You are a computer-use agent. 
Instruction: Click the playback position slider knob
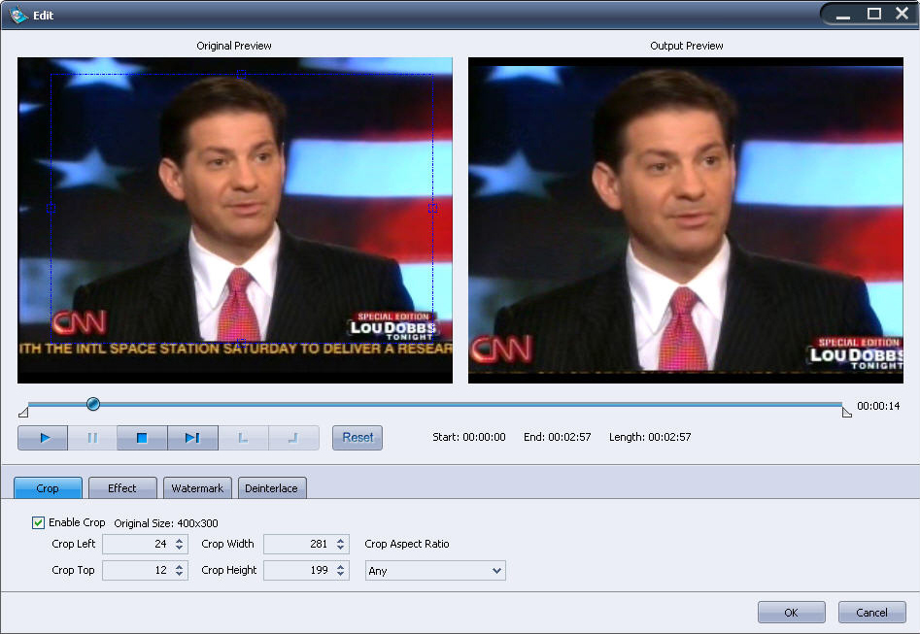click(x=93, y=404)
